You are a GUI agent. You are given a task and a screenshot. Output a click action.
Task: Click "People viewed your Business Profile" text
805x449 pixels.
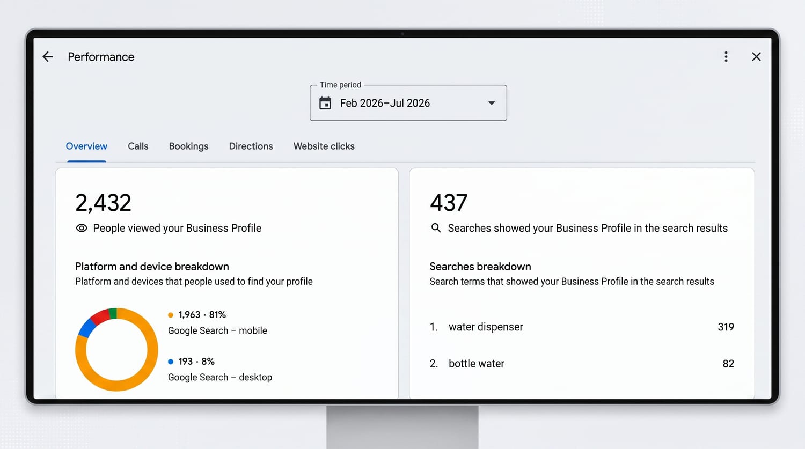(x=177, y=228)
